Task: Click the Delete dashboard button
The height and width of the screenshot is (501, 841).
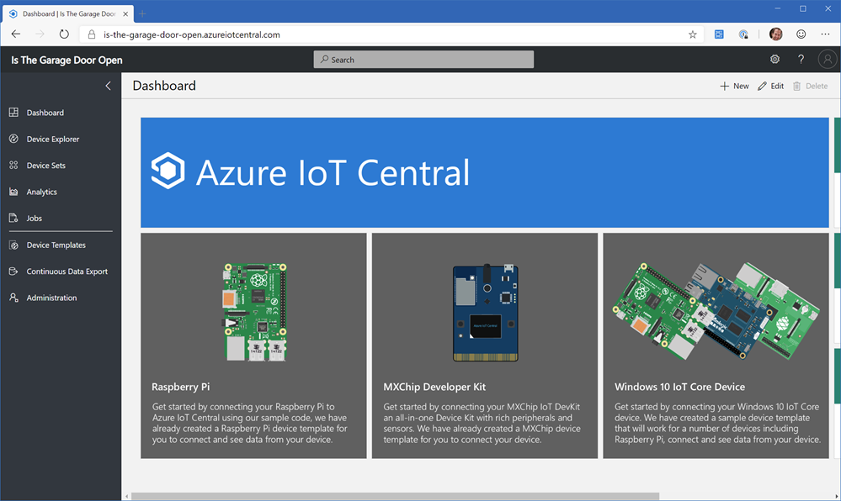Action: point(811,86)
